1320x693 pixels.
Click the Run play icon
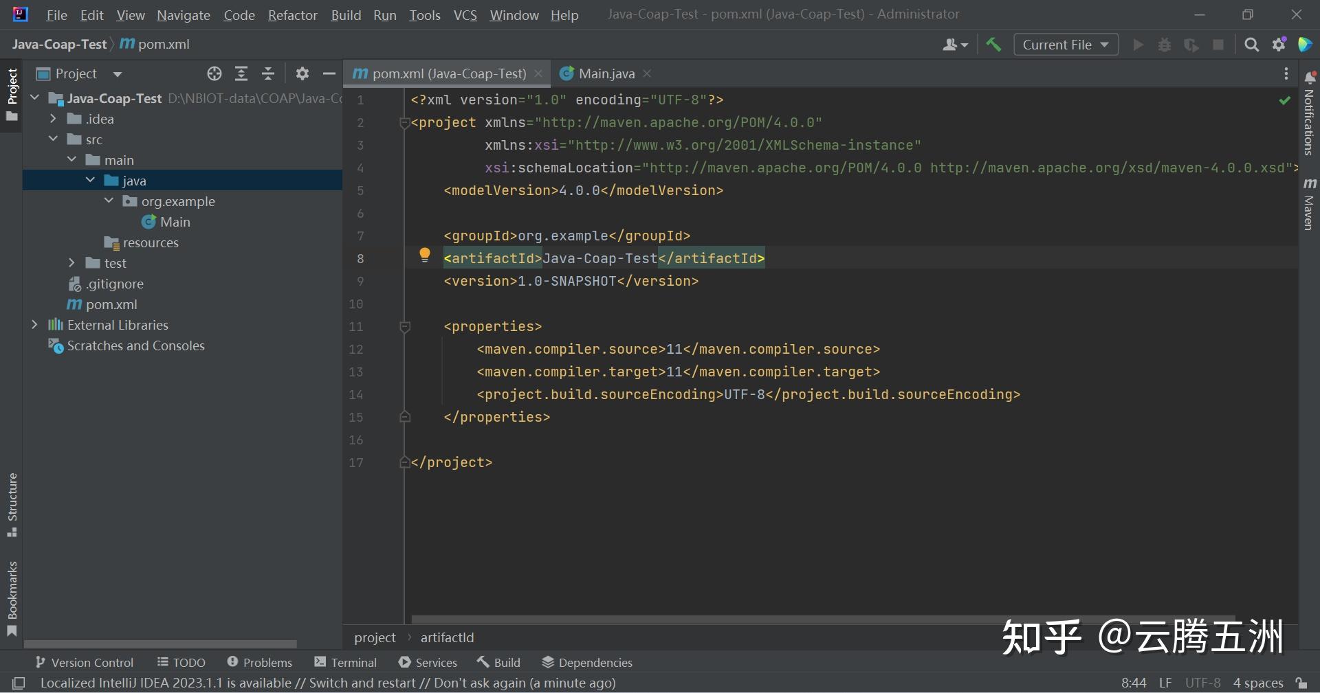(x=1138, y=45)
